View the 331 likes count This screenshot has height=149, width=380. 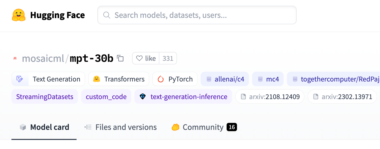pos(168,58)
